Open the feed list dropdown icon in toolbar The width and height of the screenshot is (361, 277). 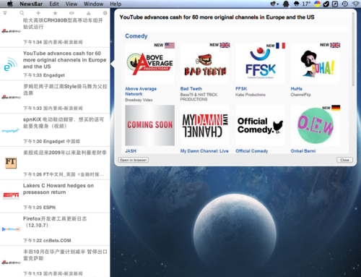point(5,13)
